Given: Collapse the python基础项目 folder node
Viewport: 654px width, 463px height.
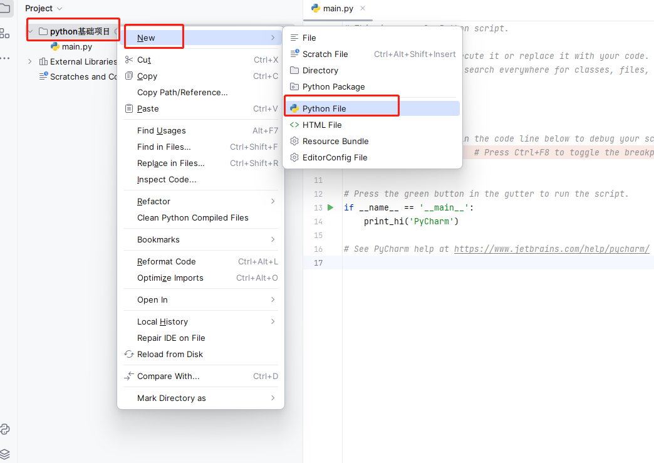Looking at the screenshot, I should click(30, 32).
